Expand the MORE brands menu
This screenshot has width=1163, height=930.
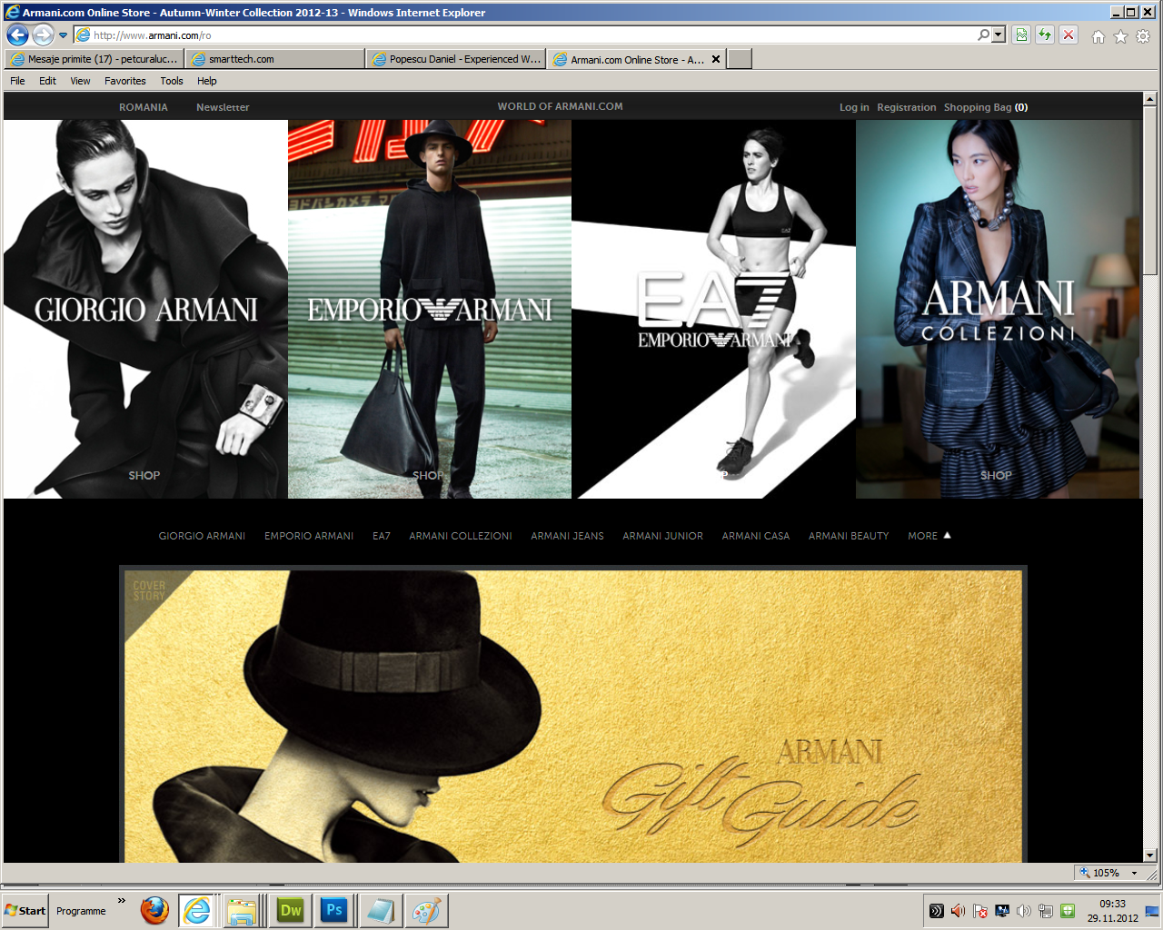pyautogui.click(x=929, y=536)
